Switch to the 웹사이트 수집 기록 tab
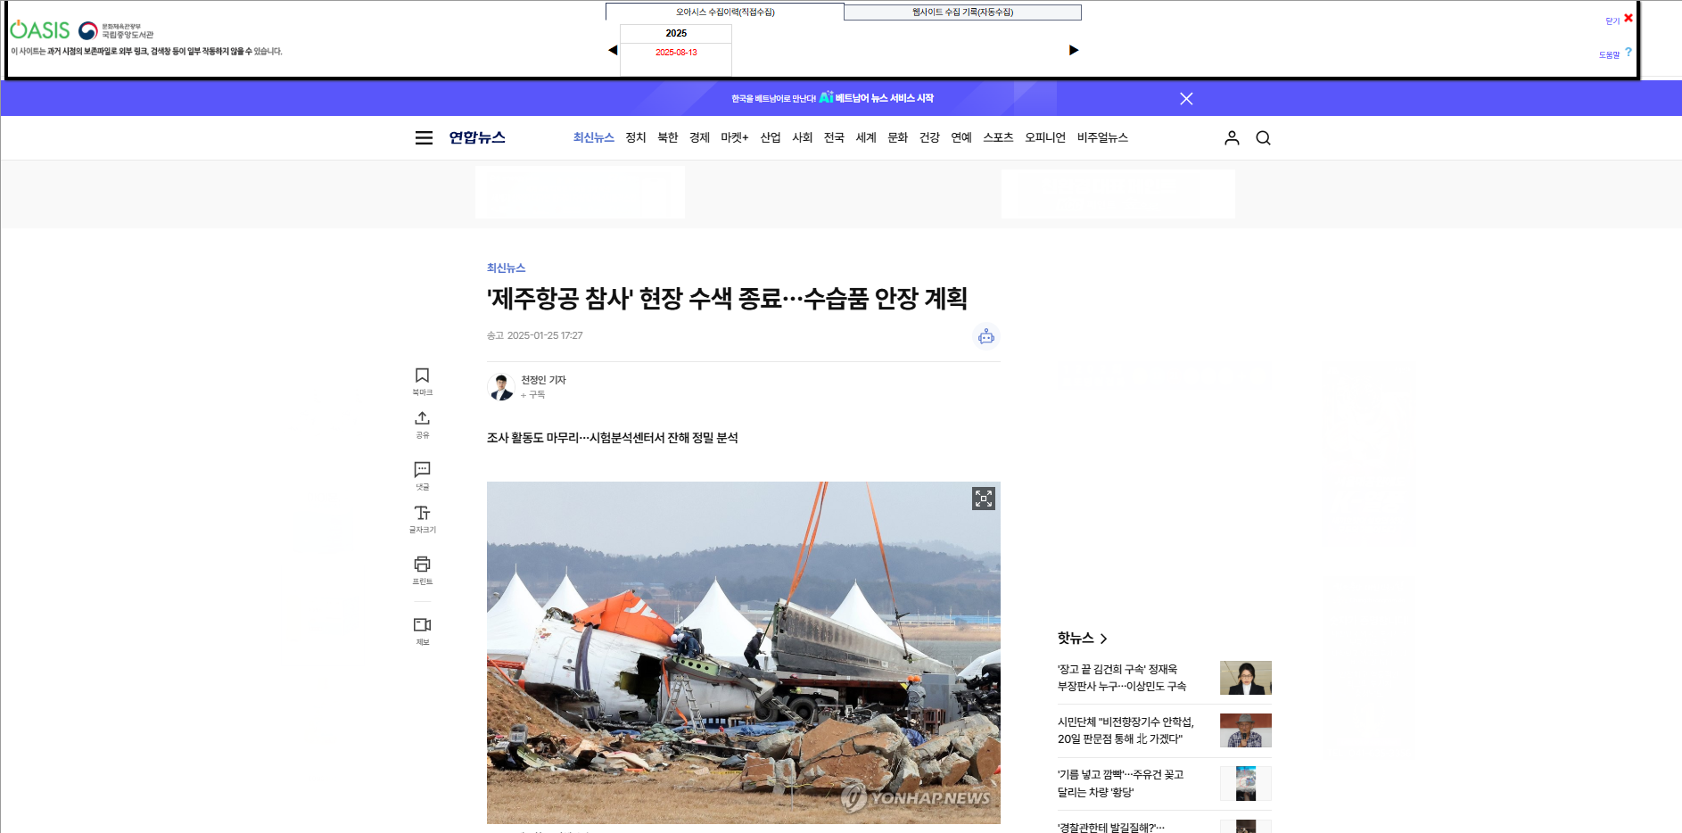Screen dimensions: 1682x833 [x=962, y=12]
